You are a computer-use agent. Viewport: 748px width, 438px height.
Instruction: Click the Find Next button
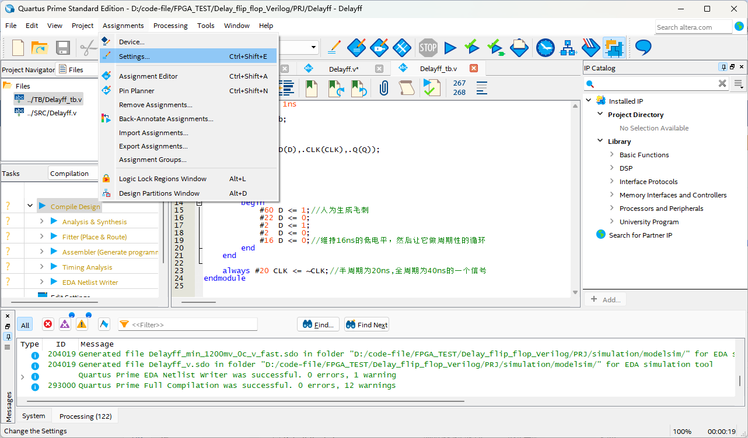366,324
